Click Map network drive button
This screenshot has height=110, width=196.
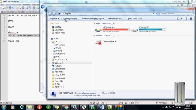pyautogui.click(x=115, y=19)
